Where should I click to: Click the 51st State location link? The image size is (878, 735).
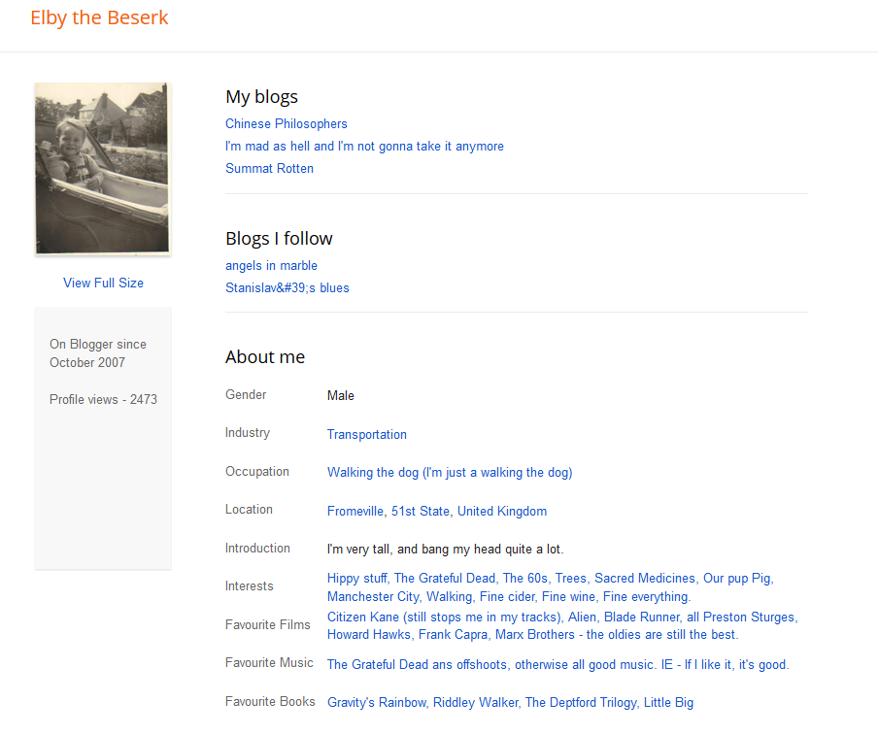421,511
